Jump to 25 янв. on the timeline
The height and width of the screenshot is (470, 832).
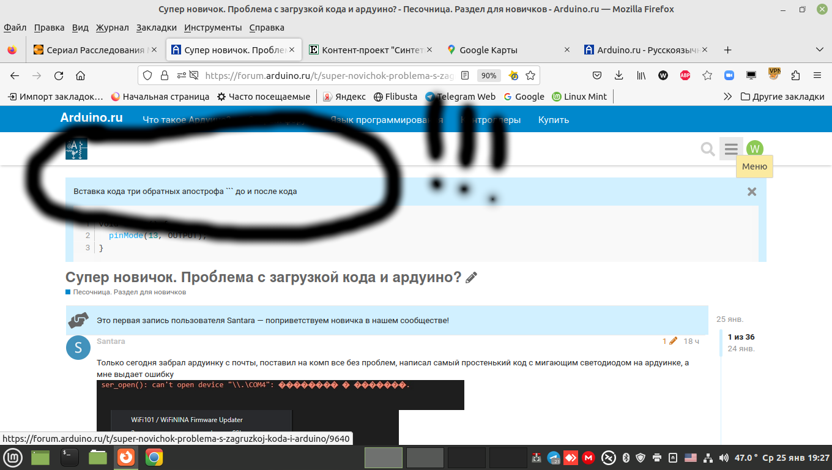coord(730,319)
